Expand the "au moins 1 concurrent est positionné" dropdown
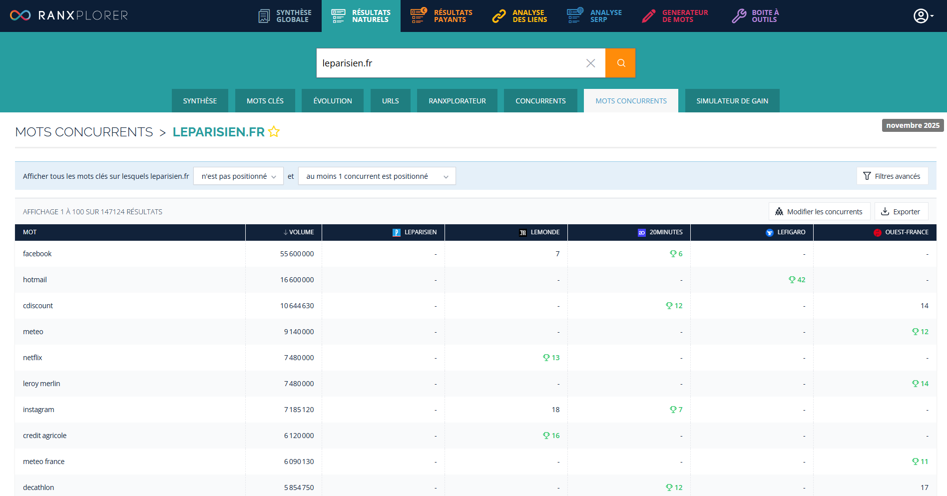Screen dimensions: 947x496 pos(377,176)
